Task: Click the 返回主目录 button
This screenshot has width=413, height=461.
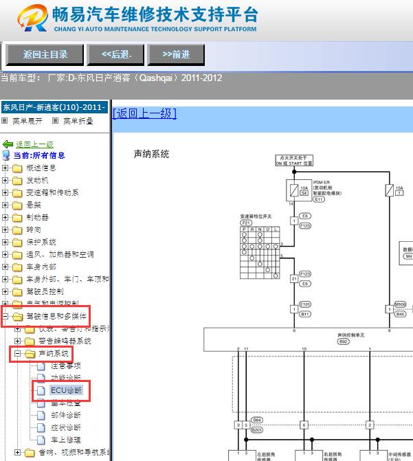Action: click(x=45, y=55)
